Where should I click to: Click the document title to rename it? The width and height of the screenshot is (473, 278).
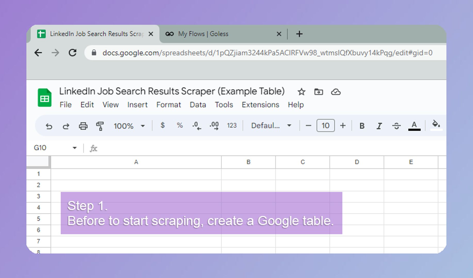pos(172,91)
